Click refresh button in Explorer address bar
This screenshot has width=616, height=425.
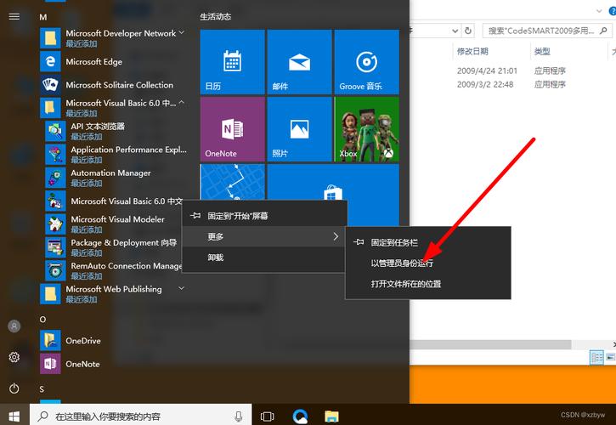tap(468, 31)
